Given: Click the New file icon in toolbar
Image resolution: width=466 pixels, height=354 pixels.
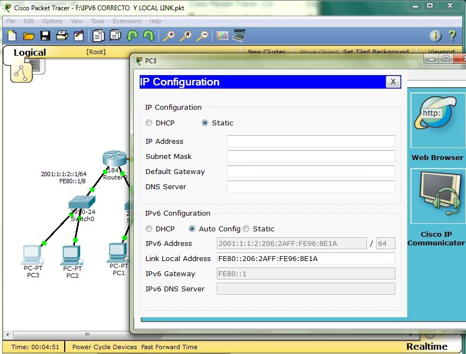Looking at the screenshot, I should click(12, 36).
